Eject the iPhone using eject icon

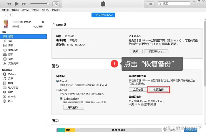43,22
